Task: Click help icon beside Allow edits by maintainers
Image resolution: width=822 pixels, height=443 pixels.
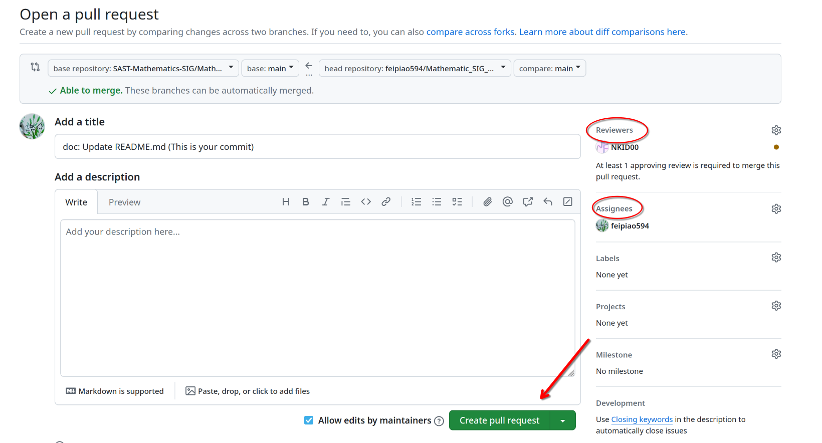Action: [x=439, y=421]
